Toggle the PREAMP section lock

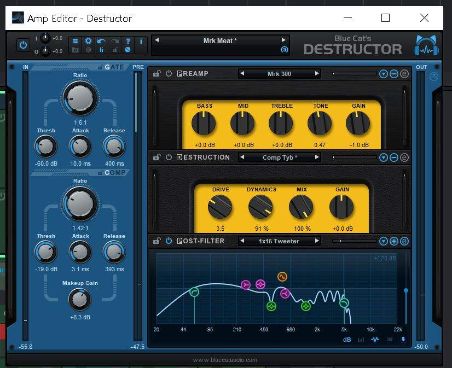point(157,73)
